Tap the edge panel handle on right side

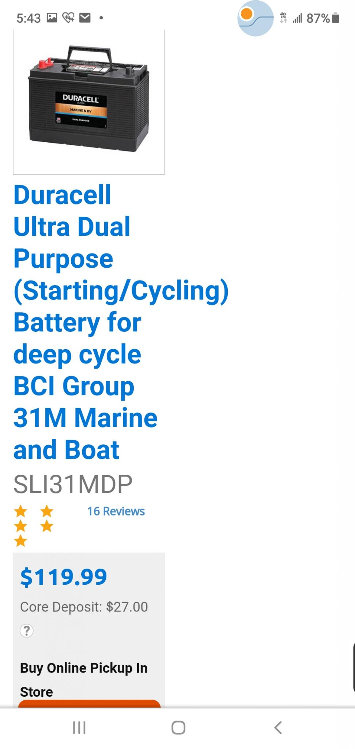click(x=353, y=667)
